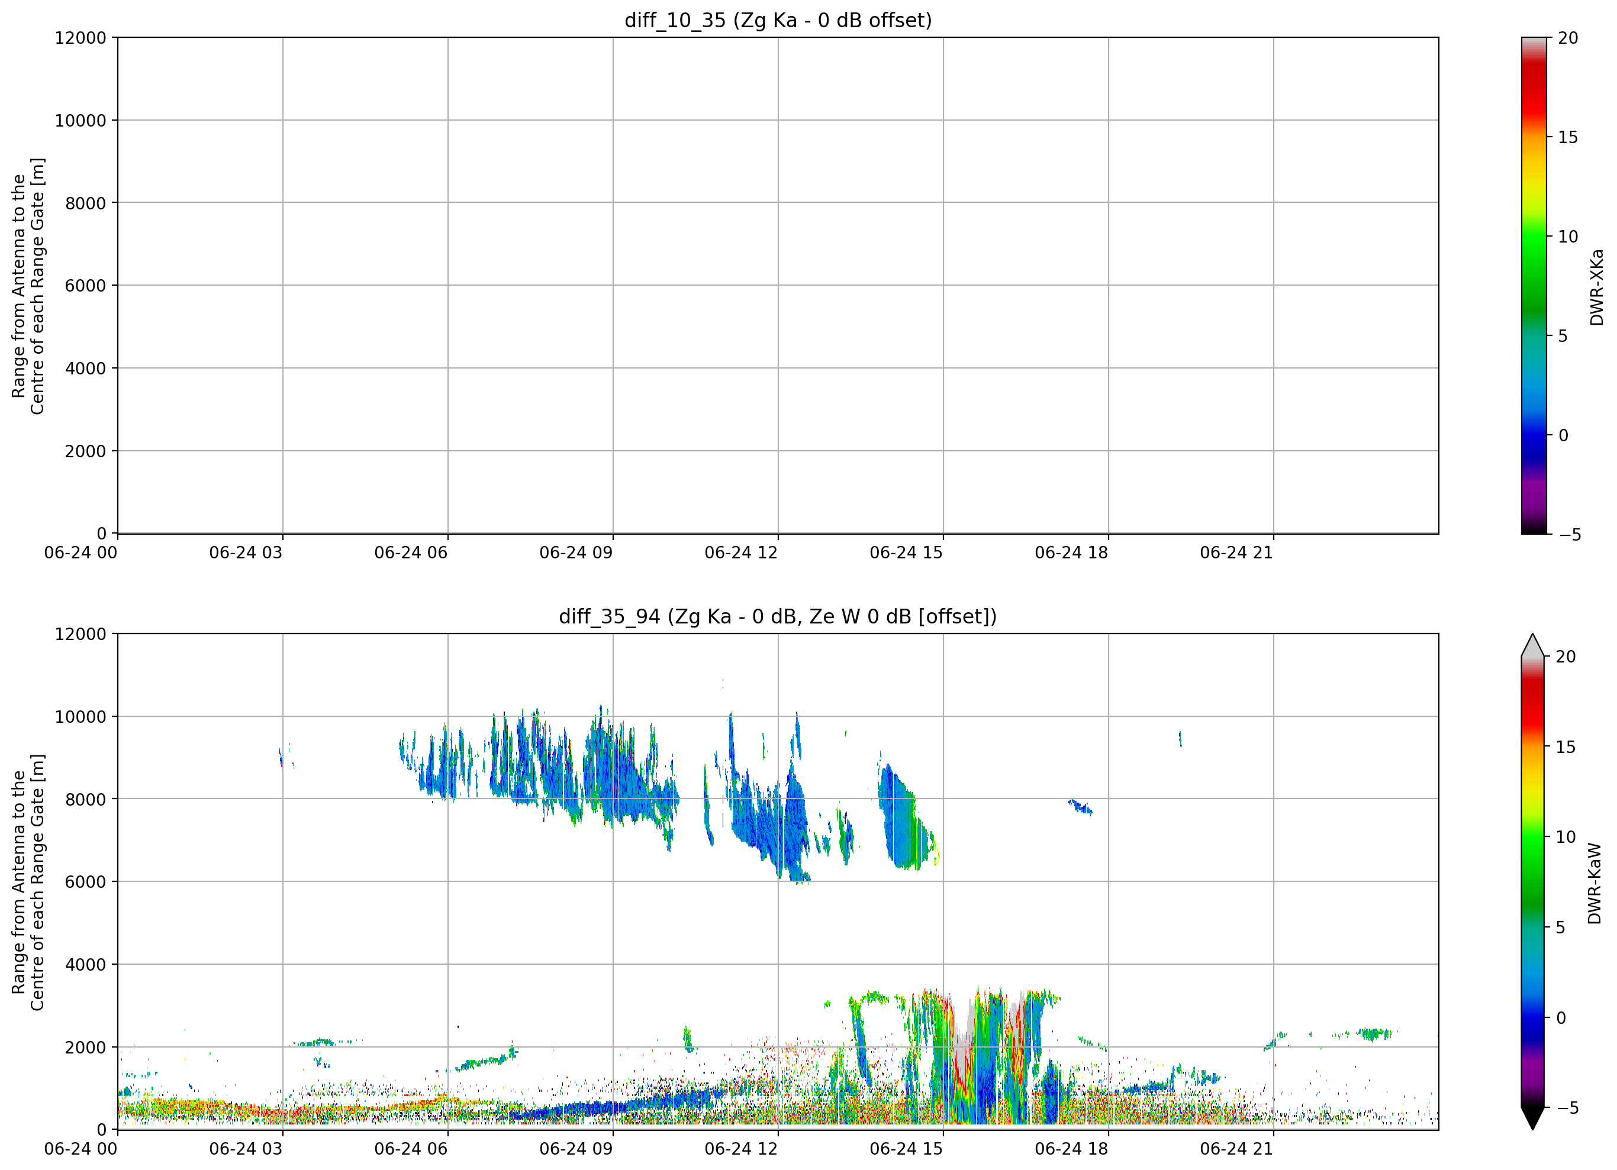Click the DWR-XKa color gradient bar
The height and width of the screenshot is (1170, 1617).
pos(1534,285)
